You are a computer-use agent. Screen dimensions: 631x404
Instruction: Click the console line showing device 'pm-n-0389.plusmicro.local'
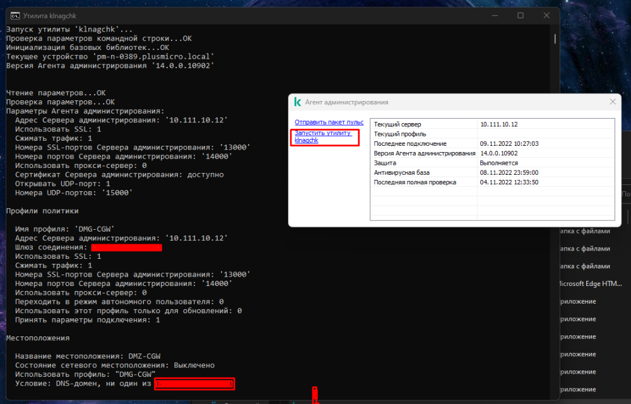click(x=110, y=57)
